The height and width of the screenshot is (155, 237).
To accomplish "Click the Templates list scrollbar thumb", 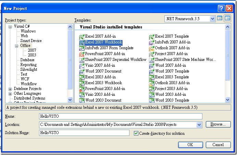I will [227, 55].
